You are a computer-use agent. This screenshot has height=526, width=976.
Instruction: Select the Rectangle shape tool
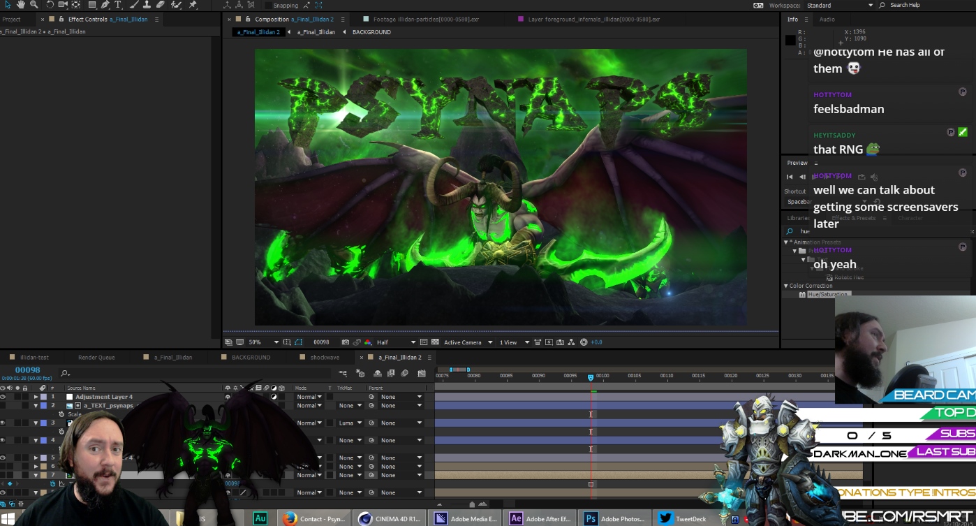(x=92, y=5)
